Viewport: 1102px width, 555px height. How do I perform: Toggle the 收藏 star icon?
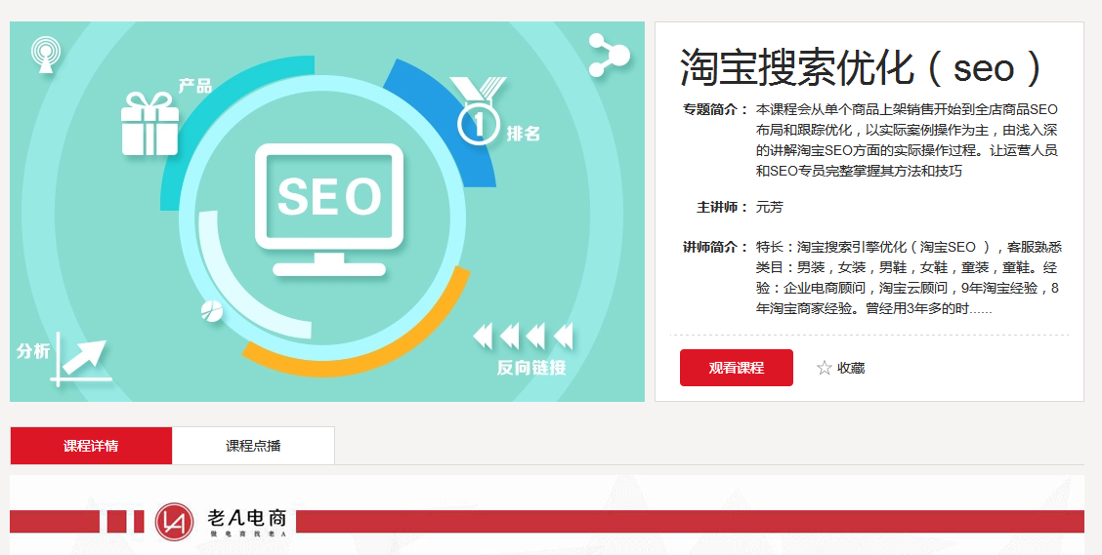point(824,368)
